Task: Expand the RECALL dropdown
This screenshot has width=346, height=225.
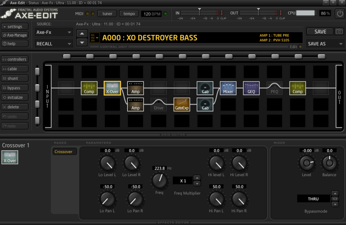Action: pyautogui.click(x=54, y=44)
